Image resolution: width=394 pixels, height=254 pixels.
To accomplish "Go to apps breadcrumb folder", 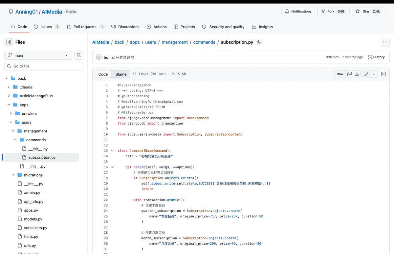I will tap(135, 42).
